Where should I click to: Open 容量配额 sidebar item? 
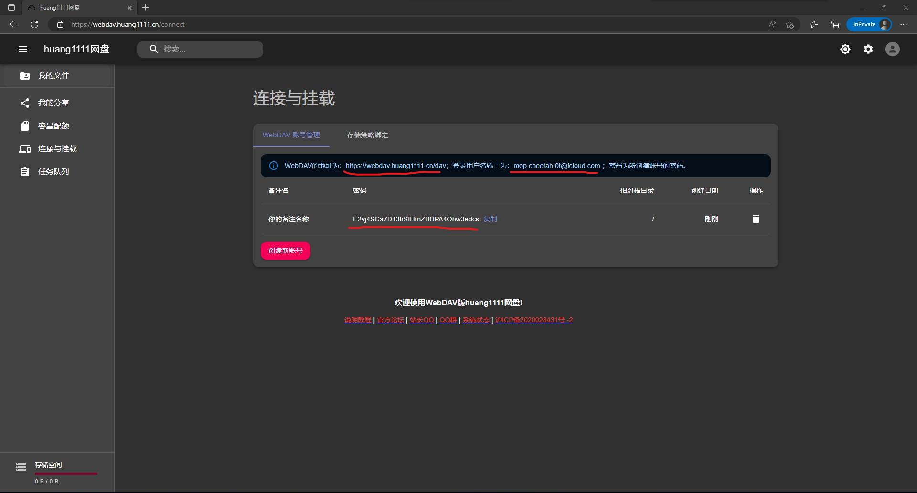53,126
